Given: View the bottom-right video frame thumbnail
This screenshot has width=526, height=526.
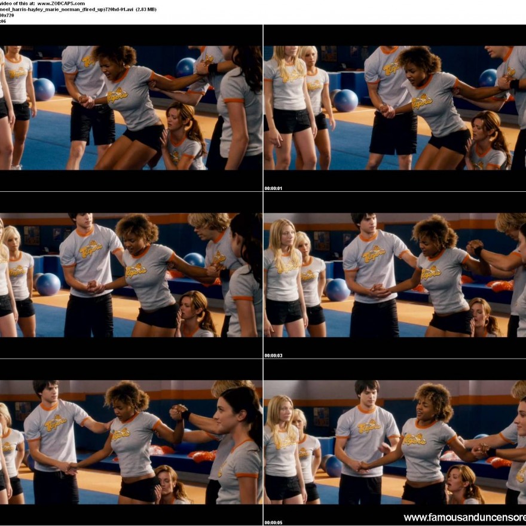Looking at the screenshot, I should pyautogui.click(x=395, y=442).
